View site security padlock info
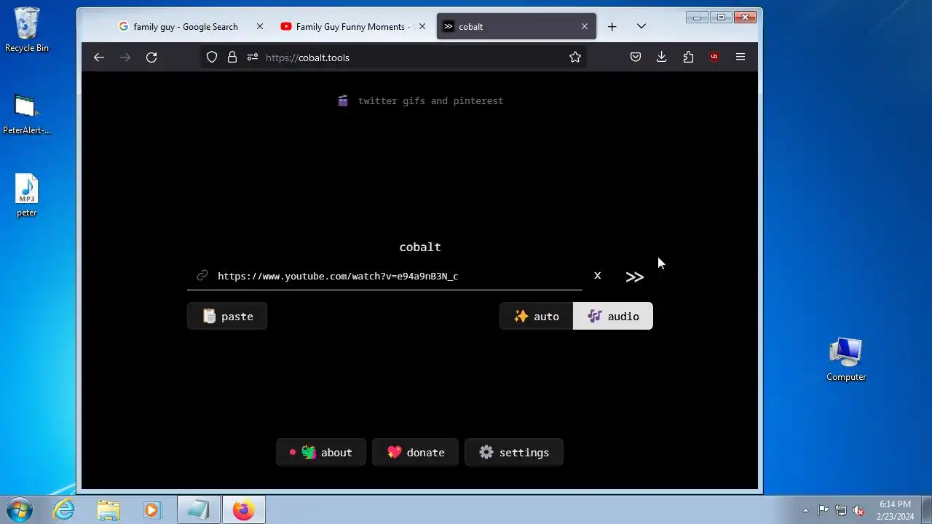932x524 pixels. coord(232,57)
